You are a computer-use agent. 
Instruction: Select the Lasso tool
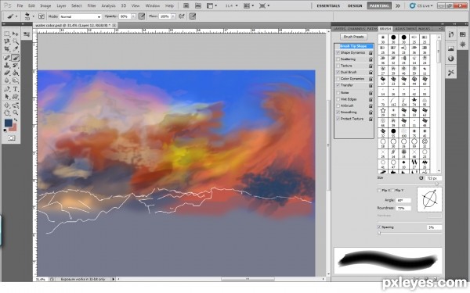coord(7,41)
